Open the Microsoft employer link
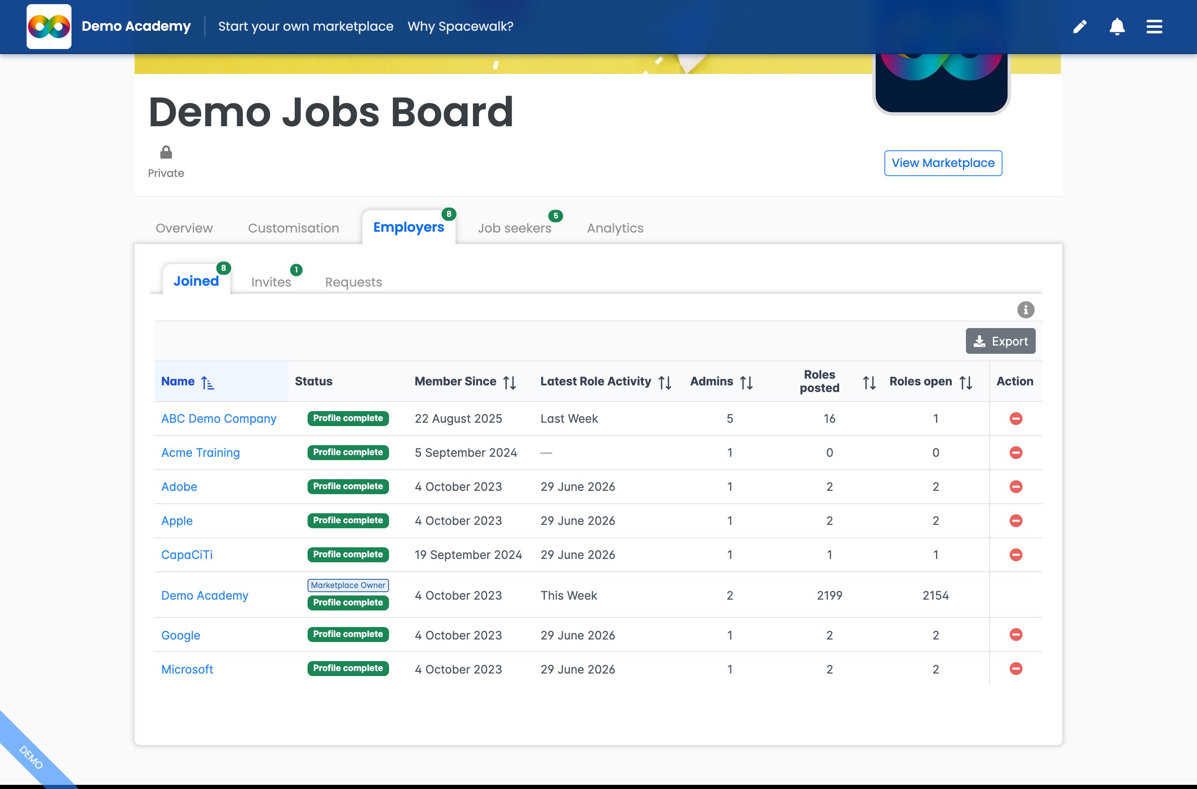 tap(187, 669)
